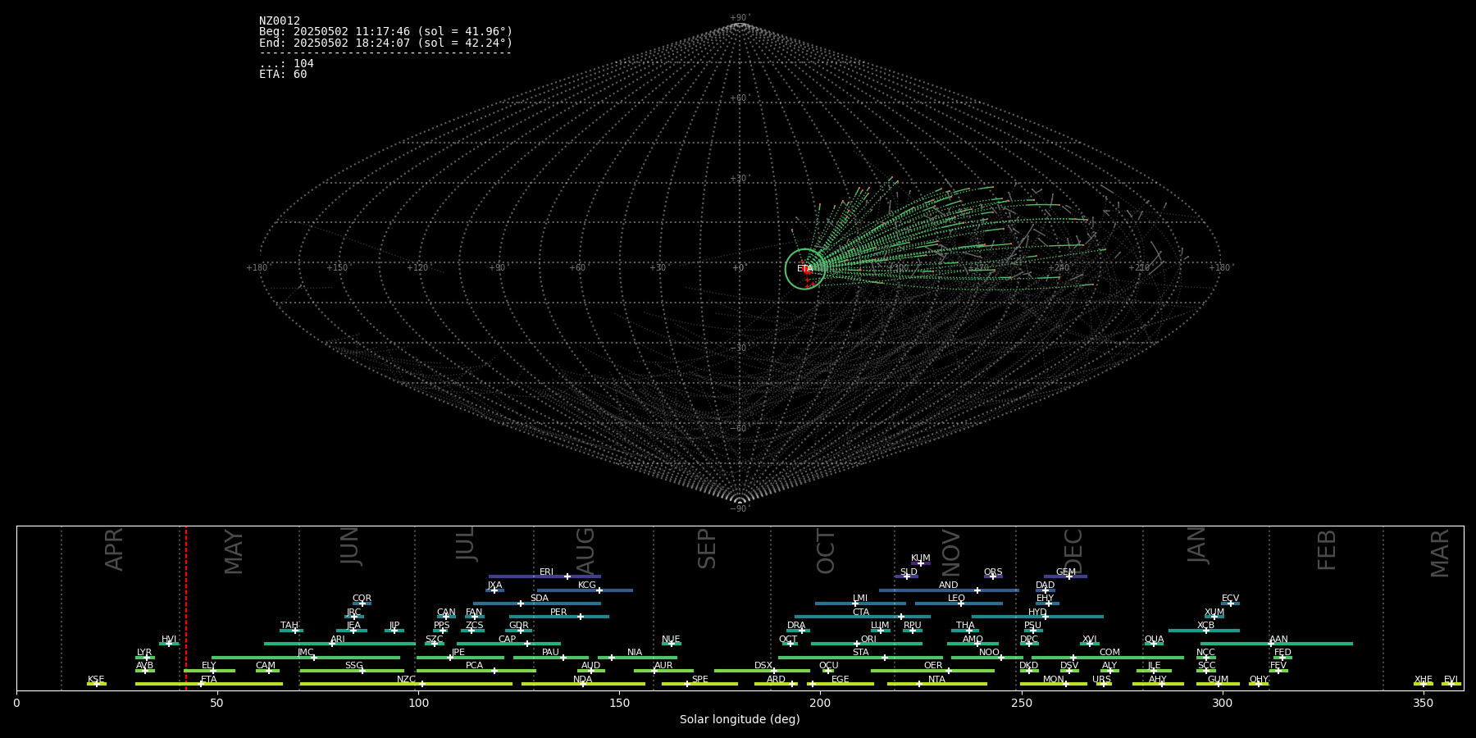This screenshot has width=1476, height=738.
Task: Click the COM shower label
Action: (1109, 653)
